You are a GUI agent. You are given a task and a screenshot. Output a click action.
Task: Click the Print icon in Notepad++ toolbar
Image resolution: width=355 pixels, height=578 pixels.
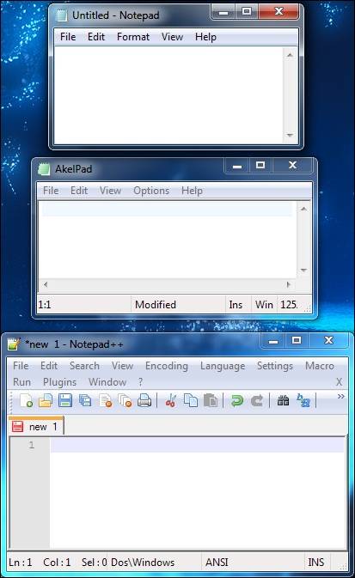pyautogui.click(x=144, y=400)
